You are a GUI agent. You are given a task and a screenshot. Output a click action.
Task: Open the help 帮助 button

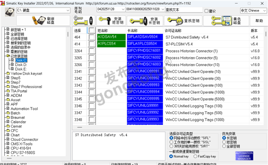point(259,20)
